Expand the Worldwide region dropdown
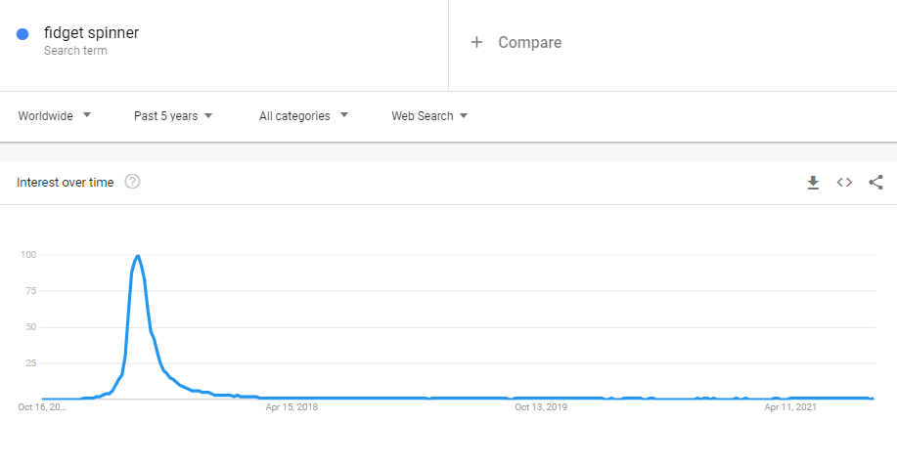 tap(55, 116)
